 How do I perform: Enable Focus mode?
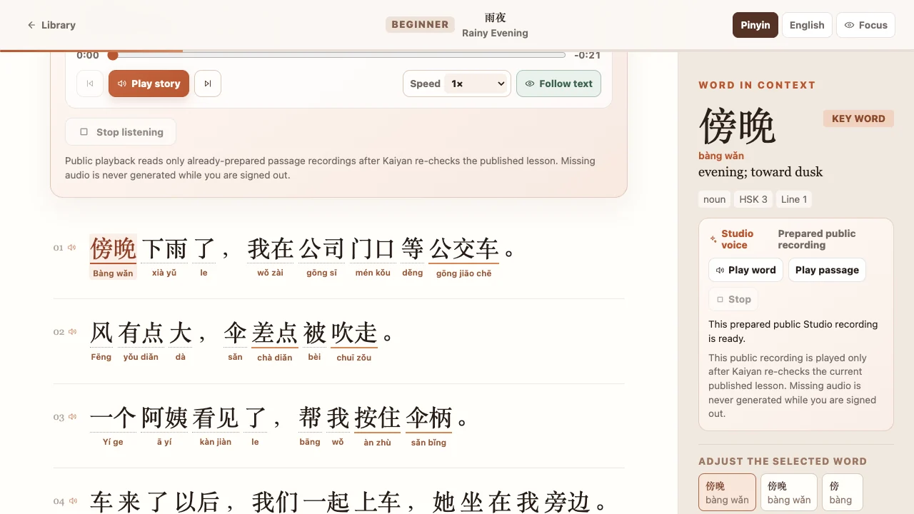866,25
